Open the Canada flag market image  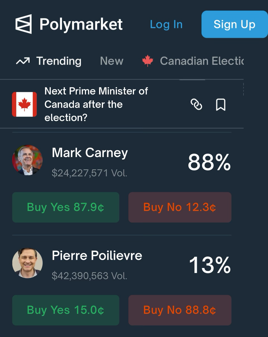[24, 104]
